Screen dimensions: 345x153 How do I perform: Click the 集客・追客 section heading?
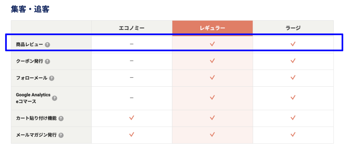(x=30, y=9)
